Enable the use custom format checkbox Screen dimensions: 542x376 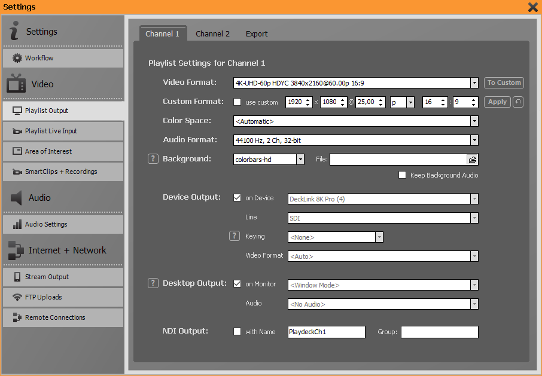pos(237,102)
